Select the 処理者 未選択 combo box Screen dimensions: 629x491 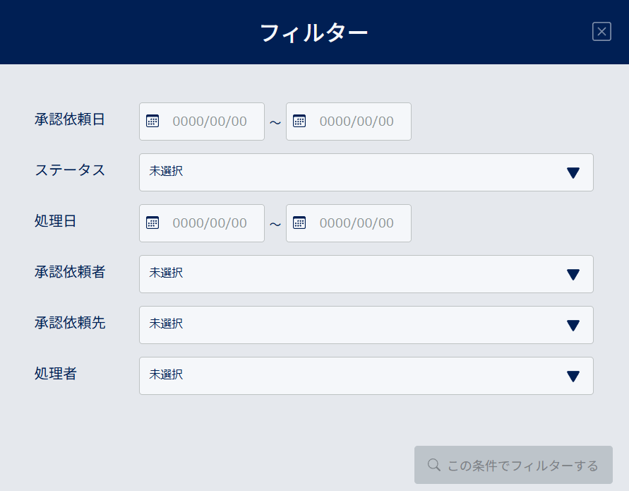click(x=366, y=376)
